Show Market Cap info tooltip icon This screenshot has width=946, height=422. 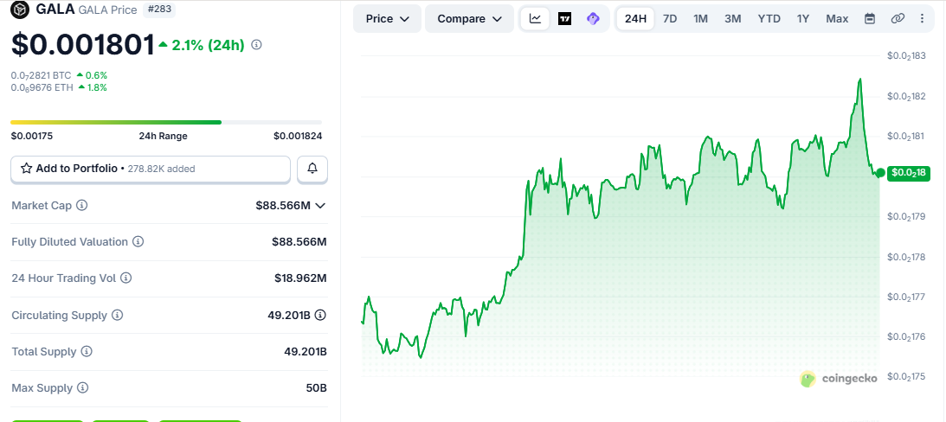click(82, 205)
